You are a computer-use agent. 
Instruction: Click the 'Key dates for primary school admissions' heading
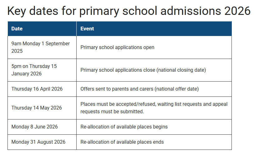(x=128, y=11)
